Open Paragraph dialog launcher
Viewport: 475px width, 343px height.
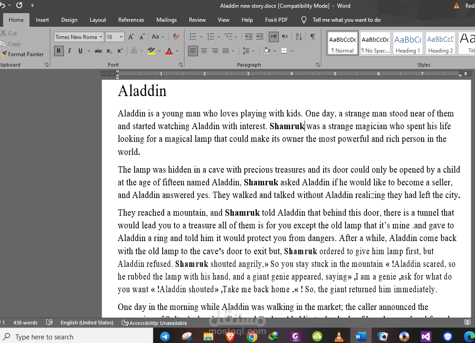point(317,65)
